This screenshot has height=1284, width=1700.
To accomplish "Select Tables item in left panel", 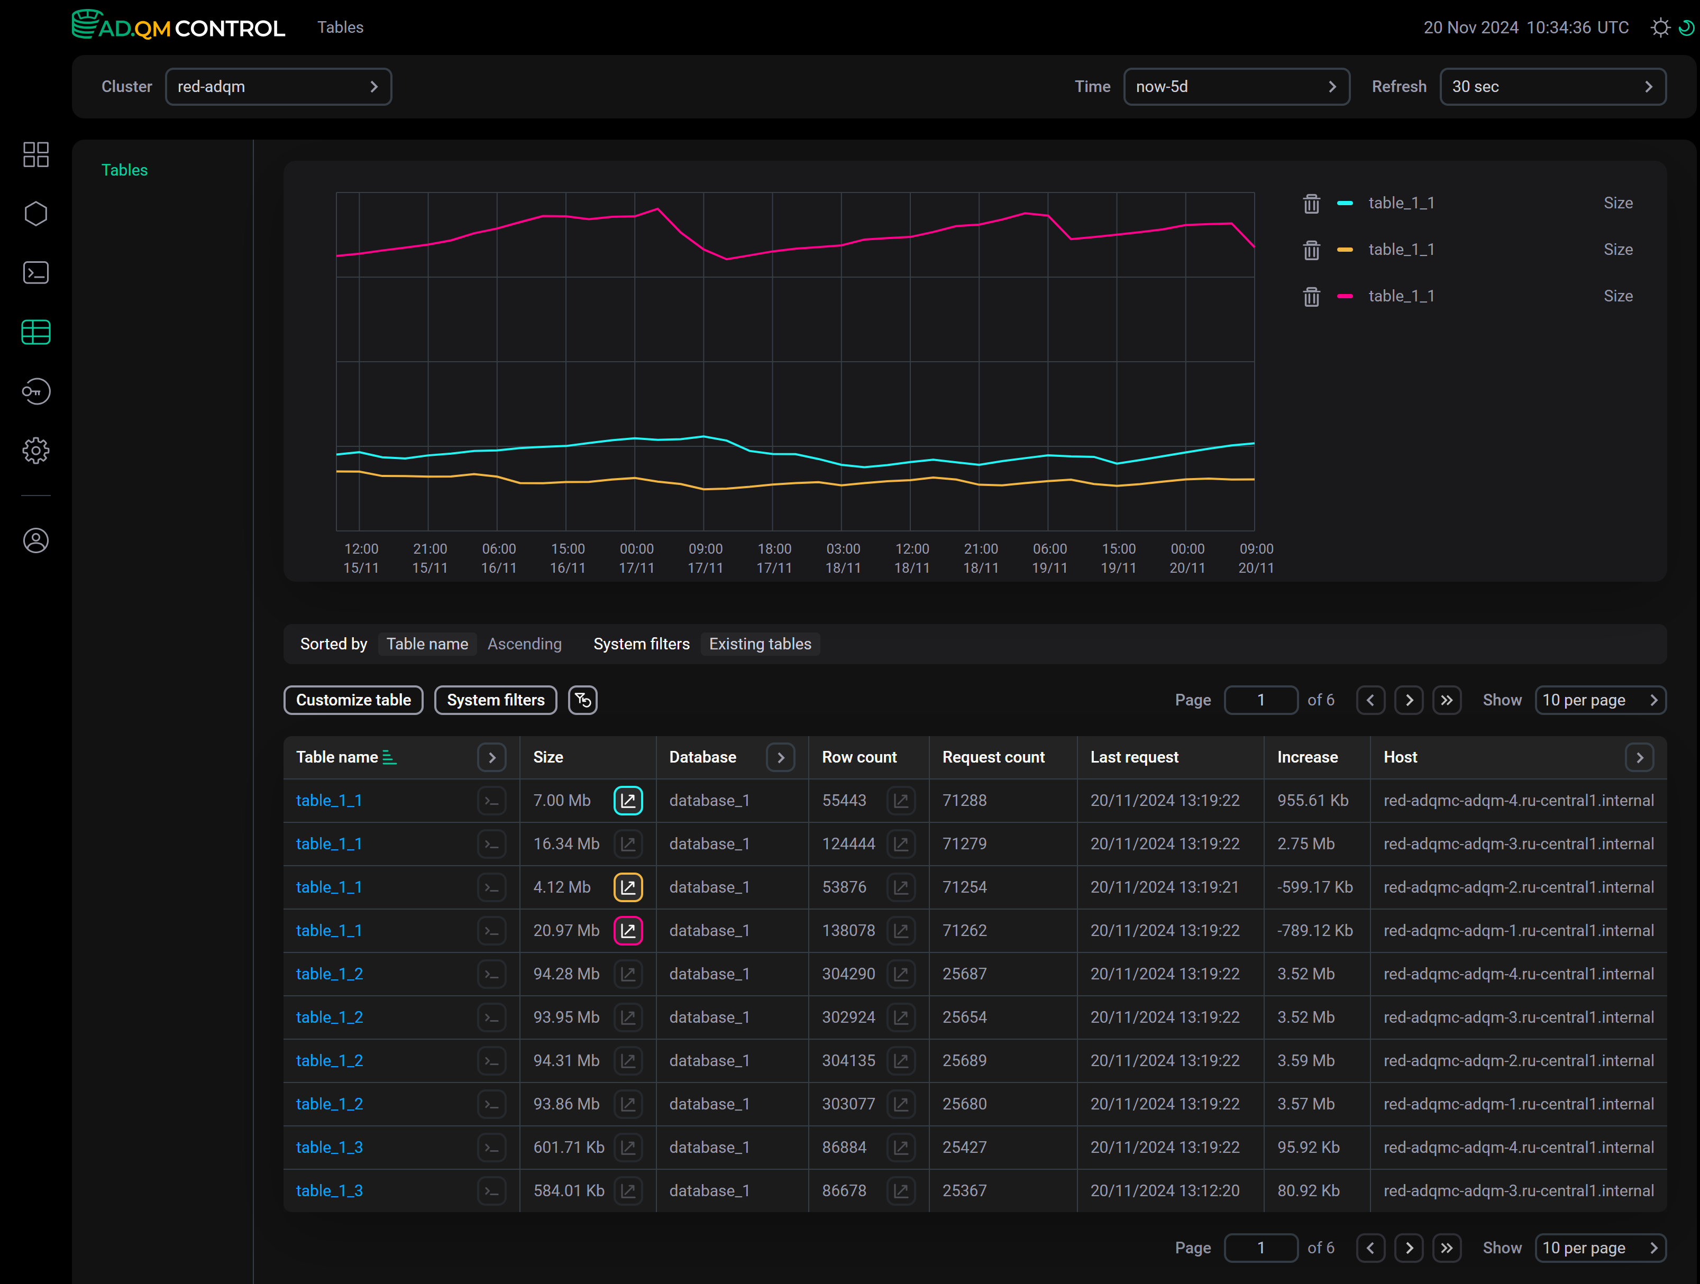I will coord(124,170).
